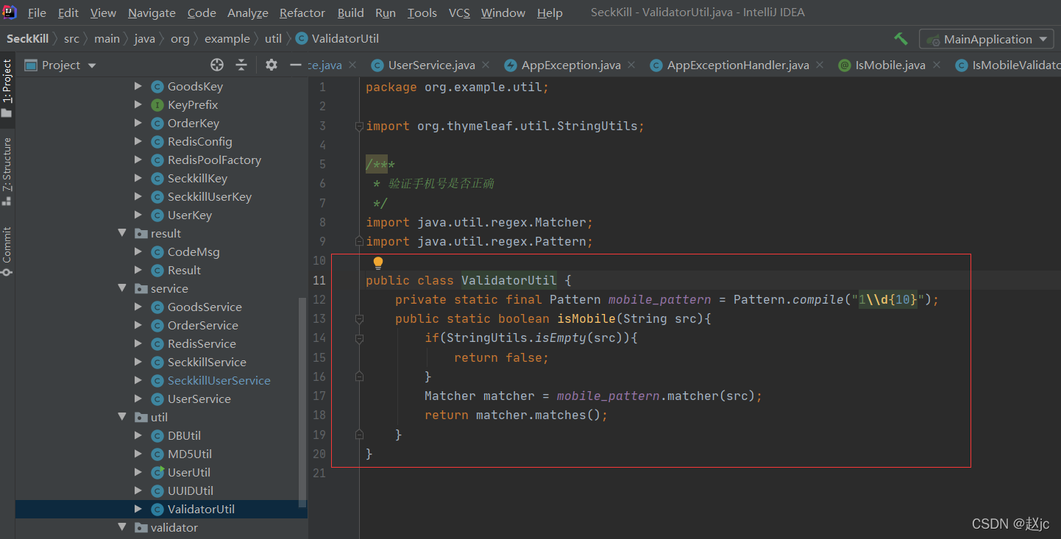Select SeckkillUserKey in the project tree
Image resolution: width=1061 pixels, height=539 pixels.
click(210, 196)
